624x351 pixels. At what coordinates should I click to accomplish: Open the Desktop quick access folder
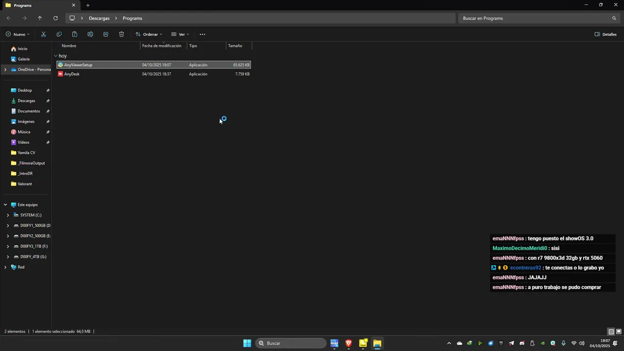pos(26,90)
